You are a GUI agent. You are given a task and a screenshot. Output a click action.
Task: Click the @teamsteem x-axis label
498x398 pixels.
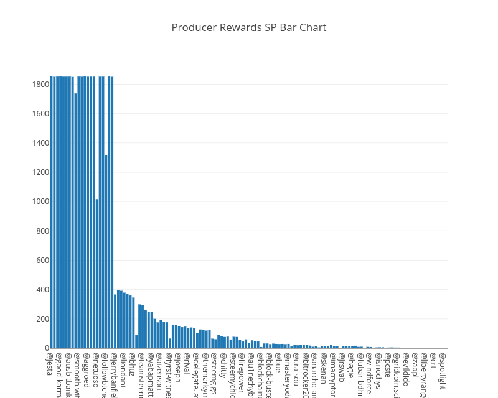(142, 376)
